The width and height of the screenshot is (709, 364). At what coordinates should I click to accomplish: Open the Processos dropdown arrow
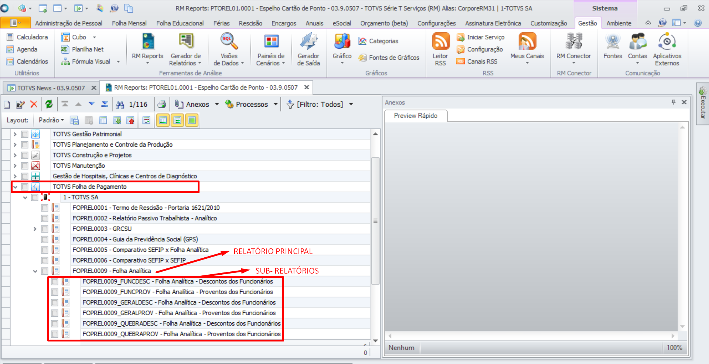[276, 104]
